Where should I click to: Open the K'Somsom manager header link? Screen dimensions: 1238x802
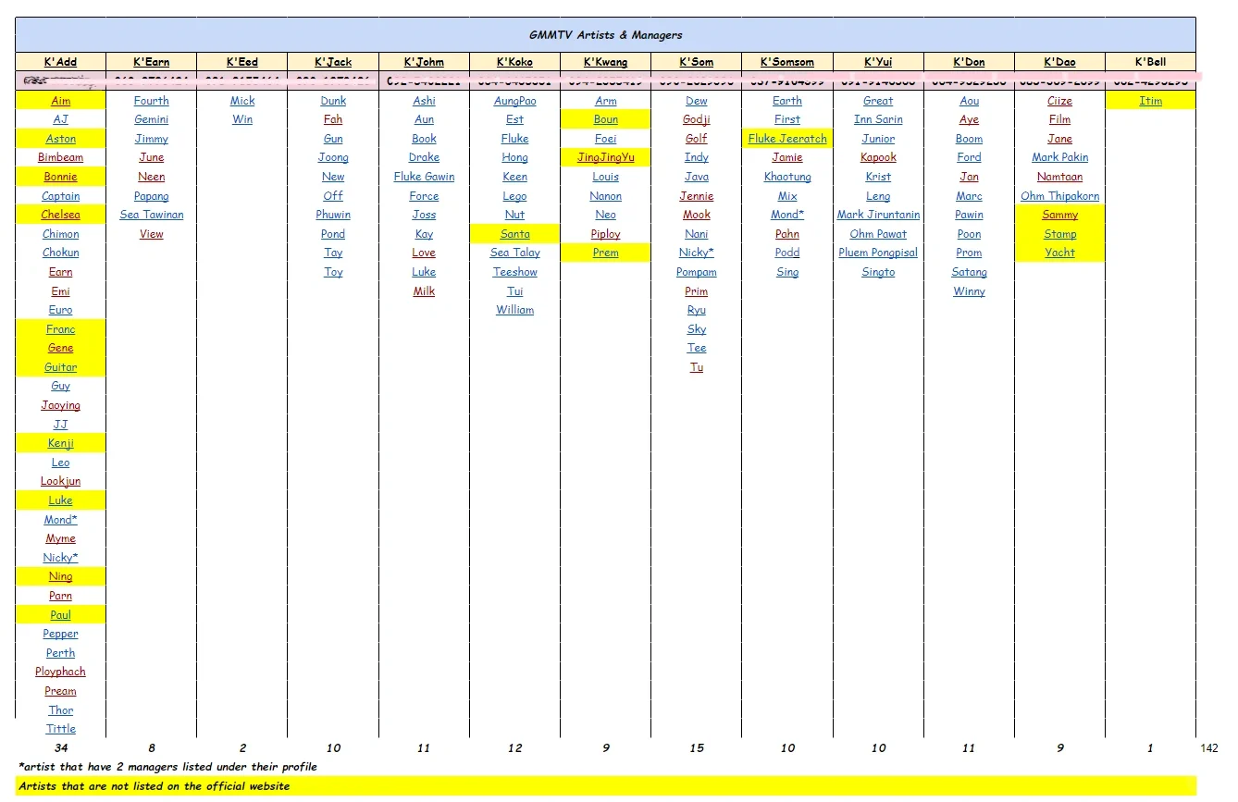[x=787, y=62]
